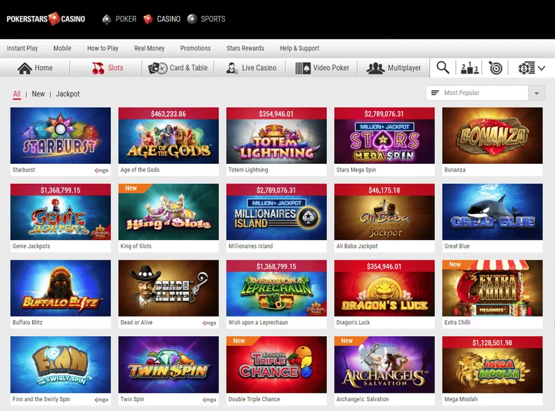Click the Video Poker cards icon
The height and width of the screenshot is (411, 555).
(302, 68)
